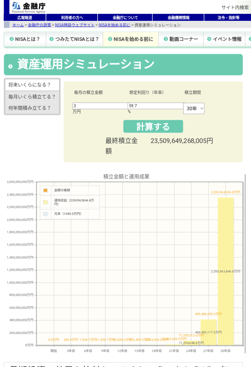Go to ホーム breadcrumb link

[18, 25]
